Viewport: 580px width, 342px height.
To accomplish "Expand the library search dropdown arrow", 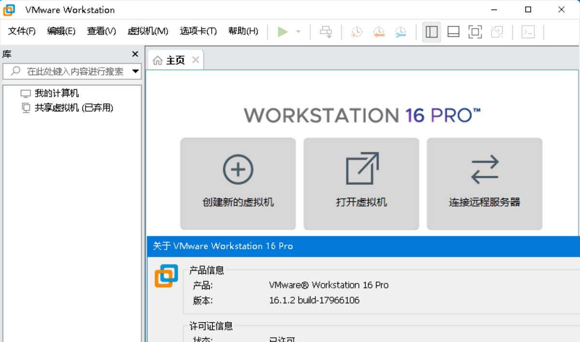I will point(136,71).
